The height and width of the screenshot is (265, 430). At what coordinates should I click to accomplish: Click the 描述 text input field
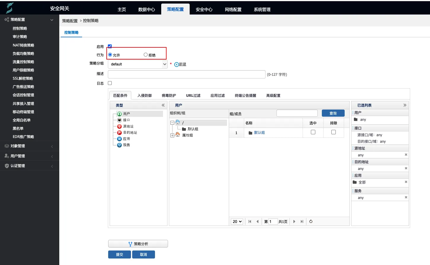[186, 74]
